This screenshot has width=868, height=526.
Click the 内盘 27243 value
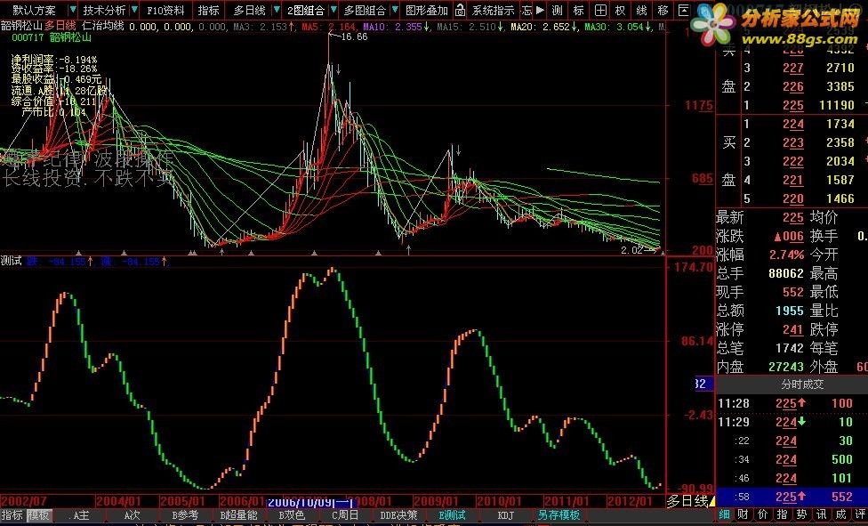[x=786, y=367]
